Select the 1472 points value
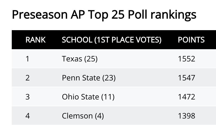 [186, 97]
